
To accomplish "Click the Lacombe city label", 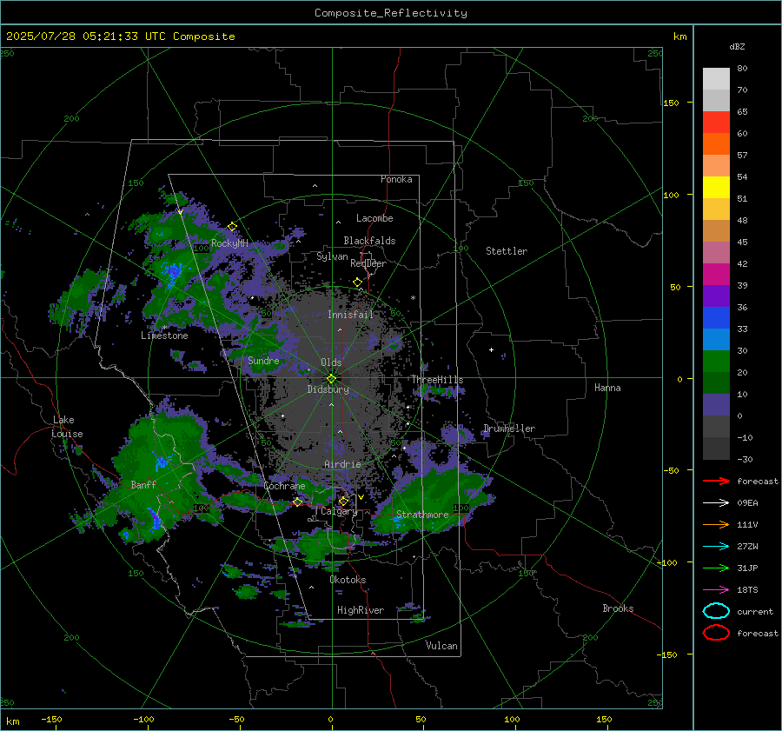I will tap(374, 218).
